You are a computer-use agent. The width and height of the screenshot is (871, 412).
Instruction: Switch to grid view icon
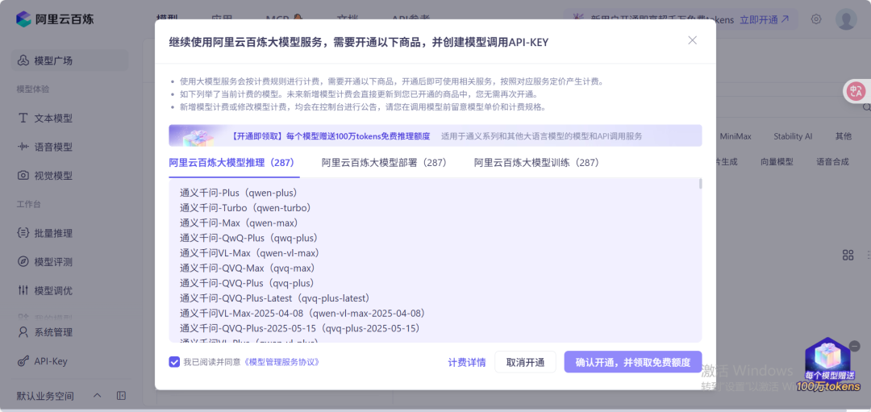tap(848, 255)
